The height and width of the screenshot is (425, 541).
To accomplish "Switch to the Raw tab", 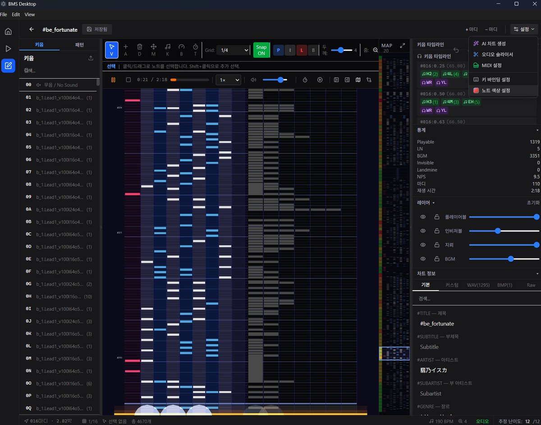I will click(531, 285).
